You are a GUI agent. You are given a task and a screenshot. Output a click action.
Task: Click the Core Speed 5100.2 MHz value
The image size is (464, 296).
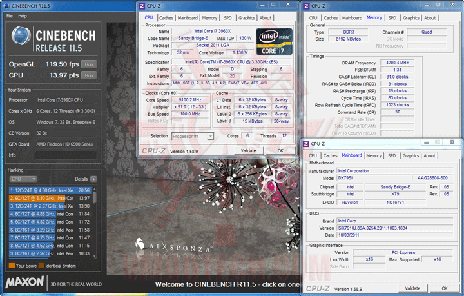pos(190,100)
